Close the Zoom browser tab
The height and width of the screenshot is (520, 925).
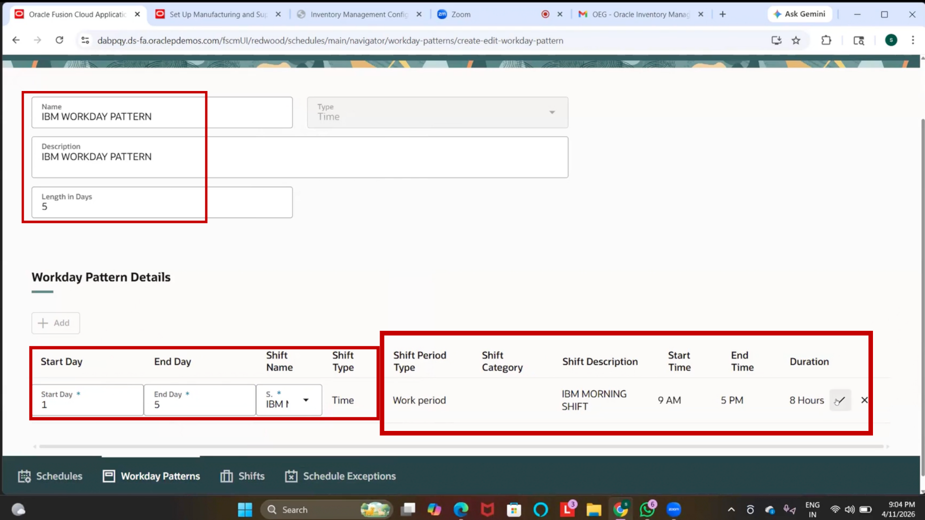point(560,14)
